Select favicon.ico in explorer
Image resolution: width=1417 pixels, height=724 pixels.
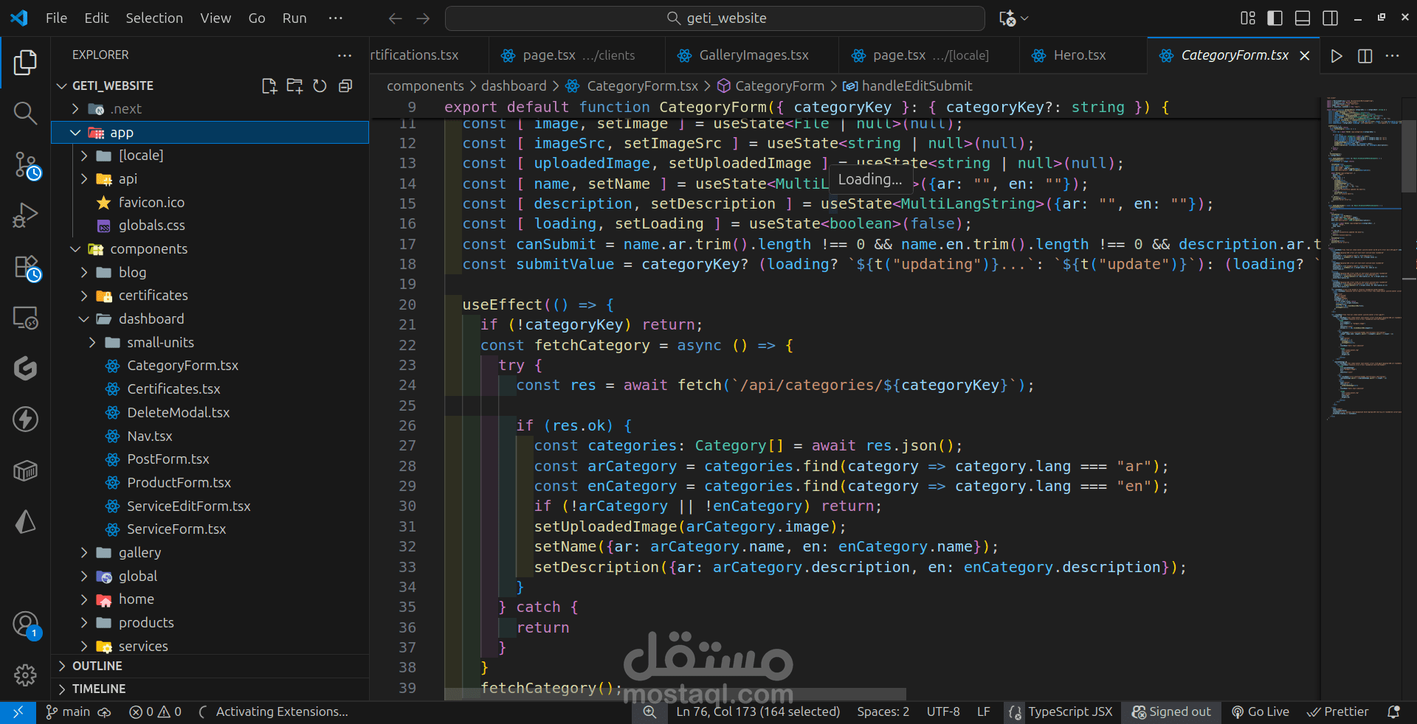pos(151,203)
